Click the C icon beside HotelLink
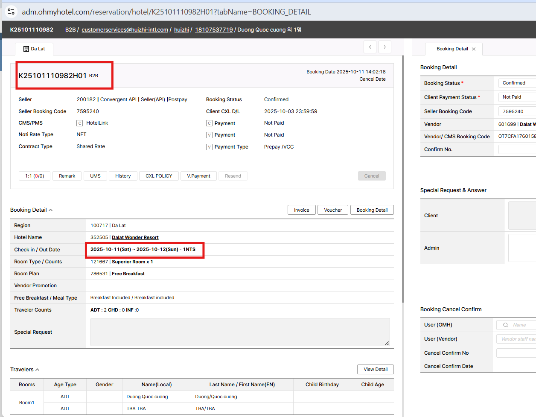 point(79,123)
